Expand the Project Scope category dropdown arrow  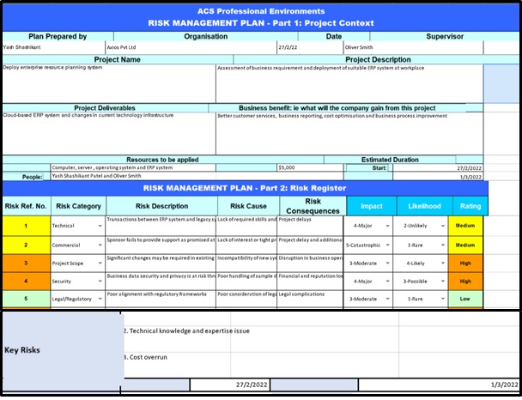click(100, 264)
